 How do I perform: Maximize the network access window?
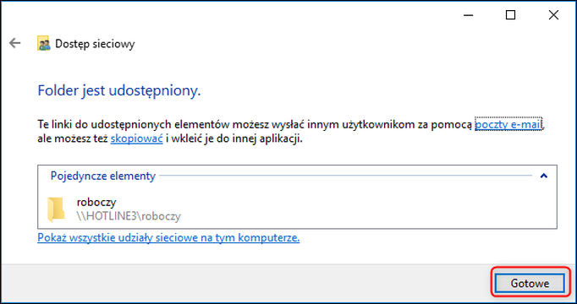point(510,15)
